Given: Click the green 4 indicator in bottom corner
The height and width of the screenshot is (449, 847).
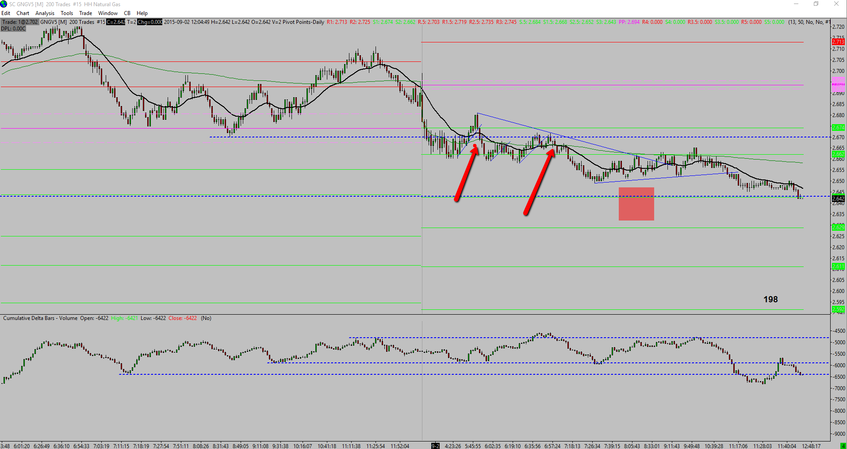Looking at the screenshot, I should click(x=843, y=446).
